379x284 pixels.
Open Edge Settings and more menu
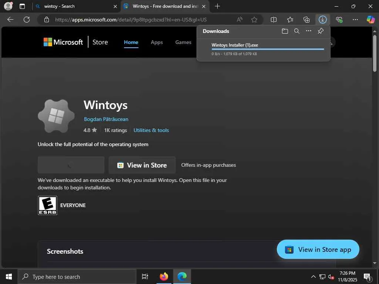[x=355, y=20]
